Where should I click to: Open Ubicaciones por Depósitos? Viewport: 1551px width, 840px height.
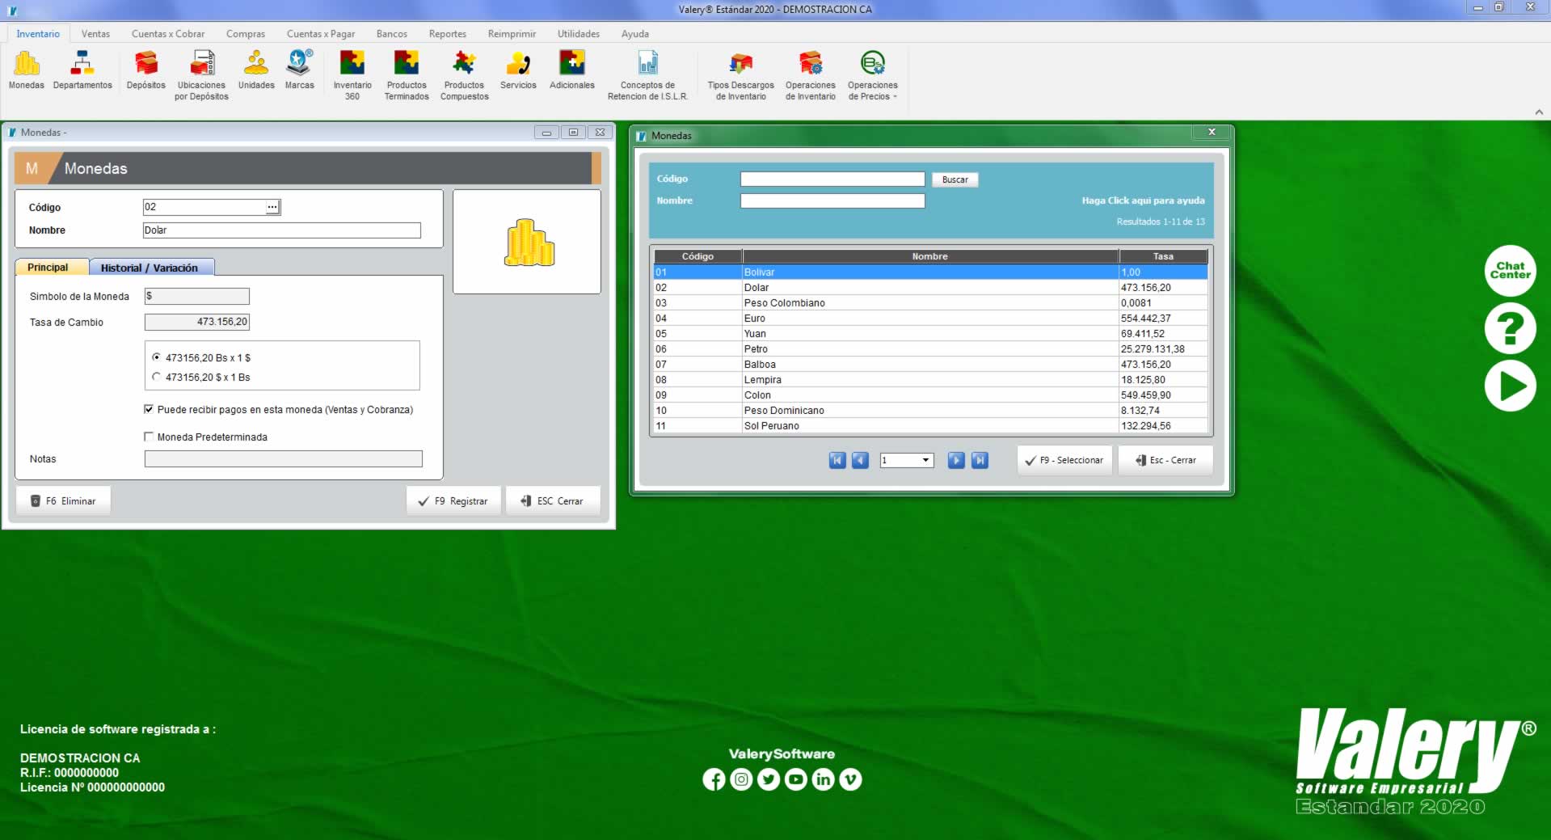point(201,75)
